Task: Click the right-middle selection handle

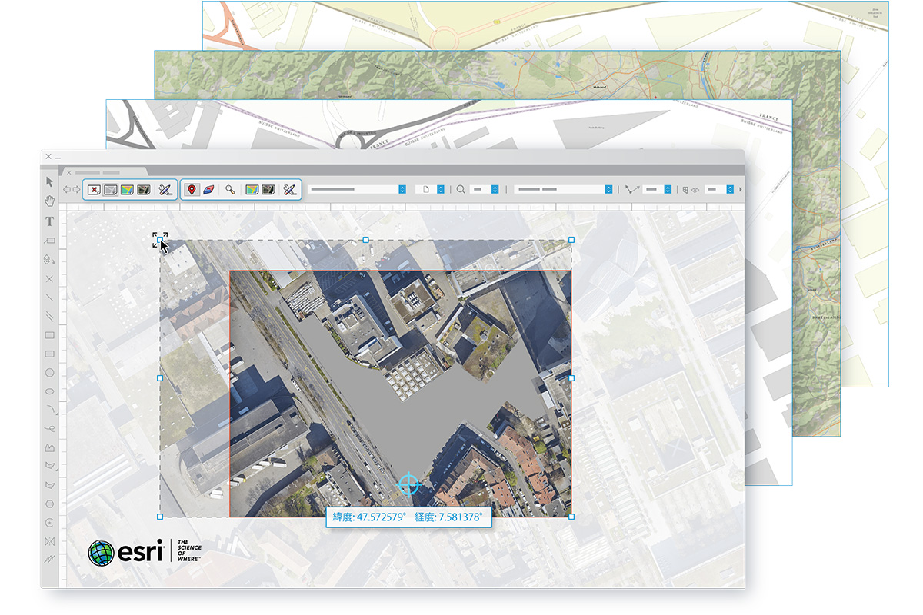Action: point(571,378)
